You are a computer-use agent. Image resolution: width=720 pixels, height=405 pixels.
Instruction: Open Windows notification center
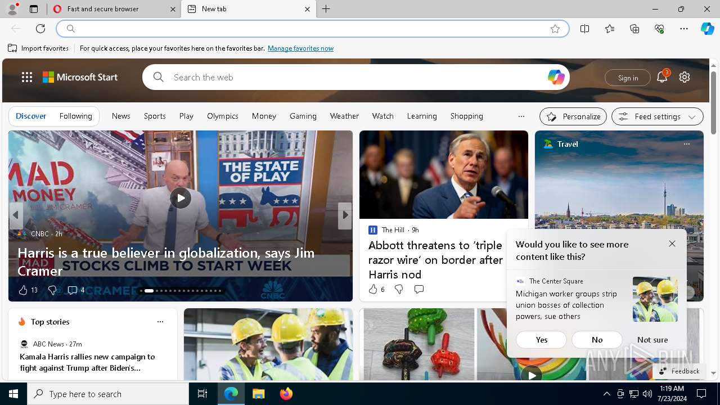coord(701,394)
